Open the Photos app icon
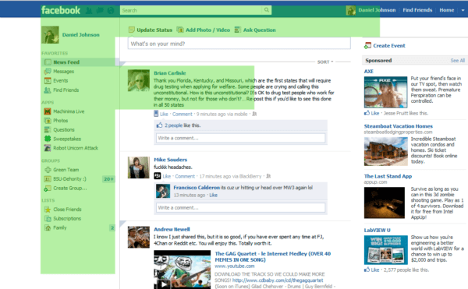 pos(48,121)
